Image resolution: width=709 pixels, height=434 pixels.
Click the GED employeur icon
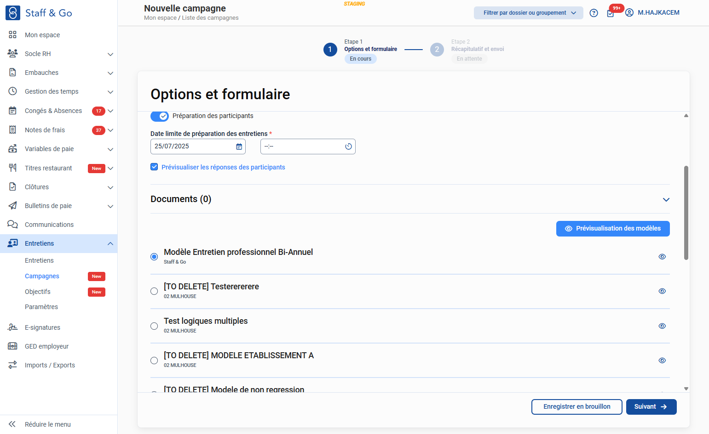13,346
